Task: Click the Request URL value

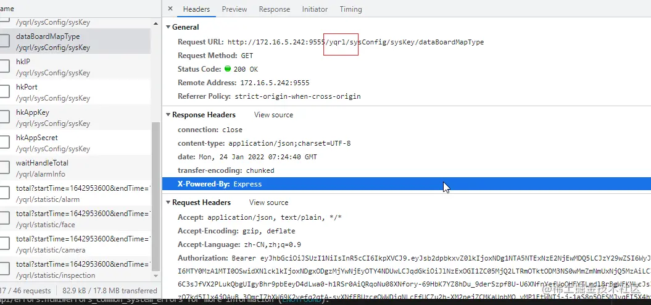Action: (356, 42)
